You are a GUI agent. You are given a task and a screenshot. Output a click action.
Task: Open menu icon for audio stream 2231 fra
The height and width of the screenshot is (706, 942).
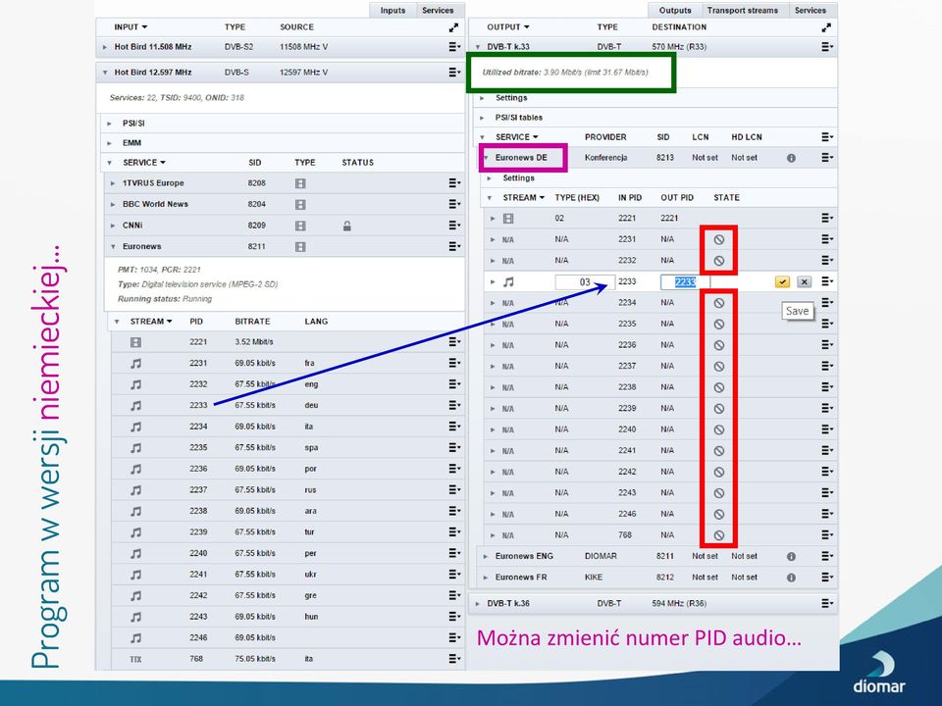[454, 363]
